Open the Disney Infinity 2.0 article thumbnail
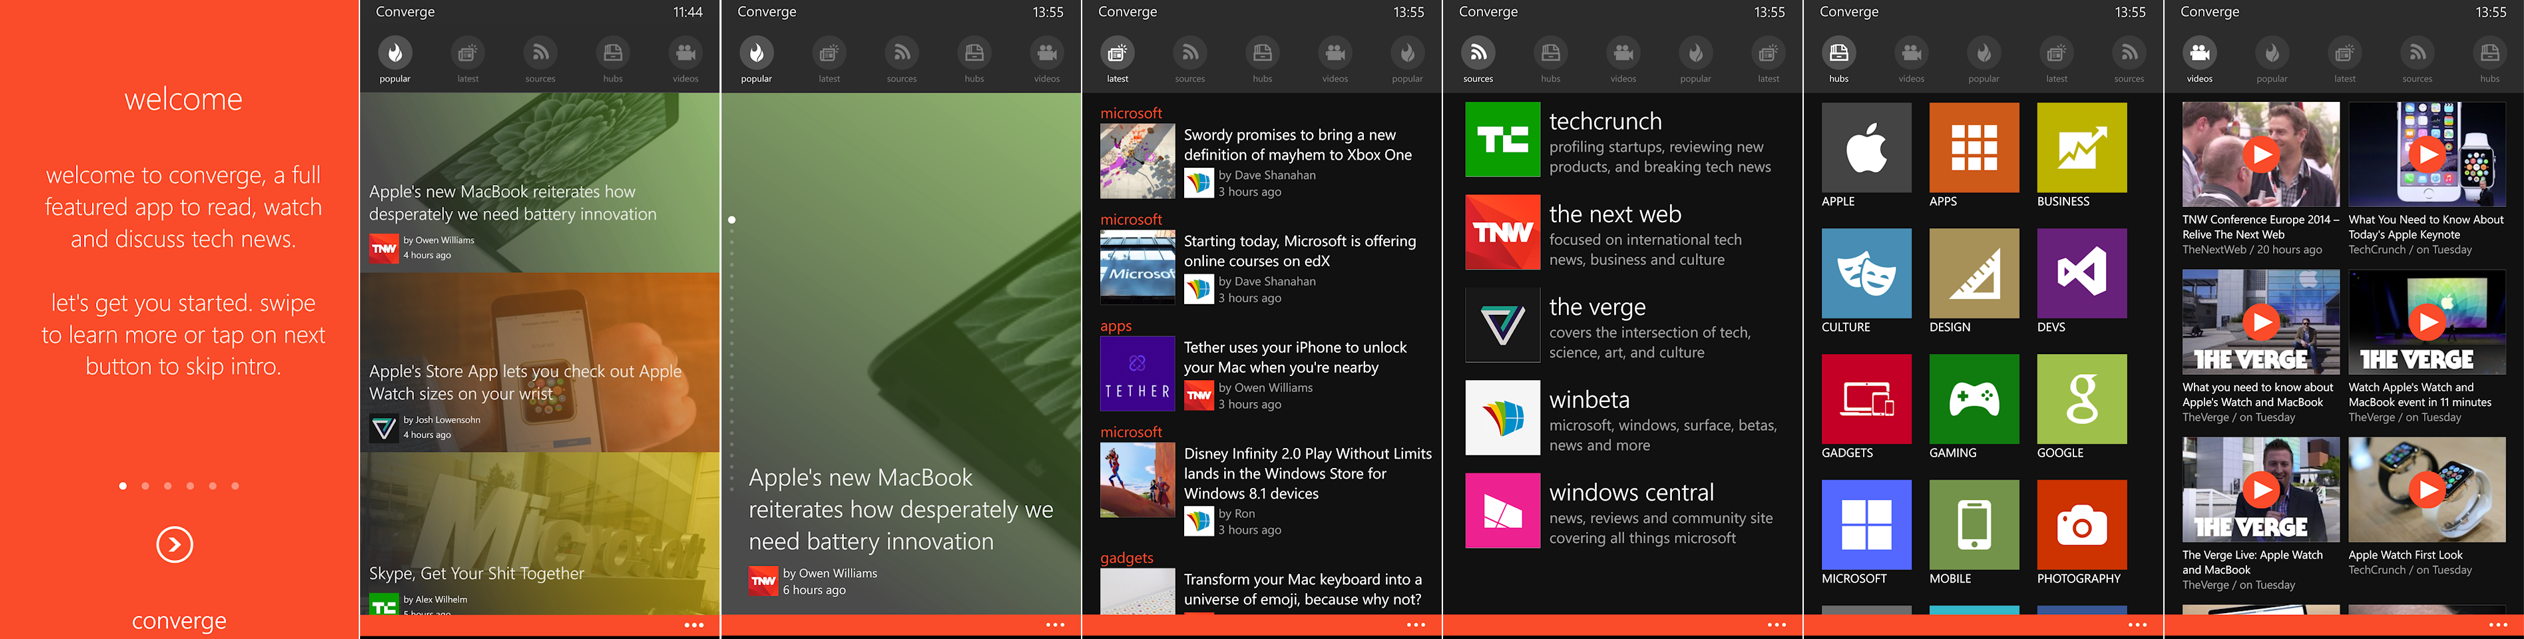Image resolution: width=2524 pixels, height=639 pixels. tap(1137, 480)
